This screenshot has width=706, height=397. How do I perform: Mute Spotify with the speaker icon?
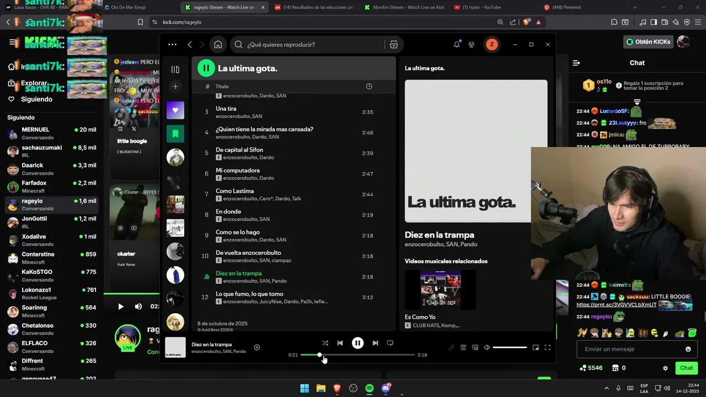pos(486,347)
